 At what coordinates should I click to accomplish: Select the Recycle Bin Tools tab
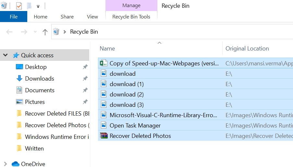pyautogui.click(x=131, y=17)
